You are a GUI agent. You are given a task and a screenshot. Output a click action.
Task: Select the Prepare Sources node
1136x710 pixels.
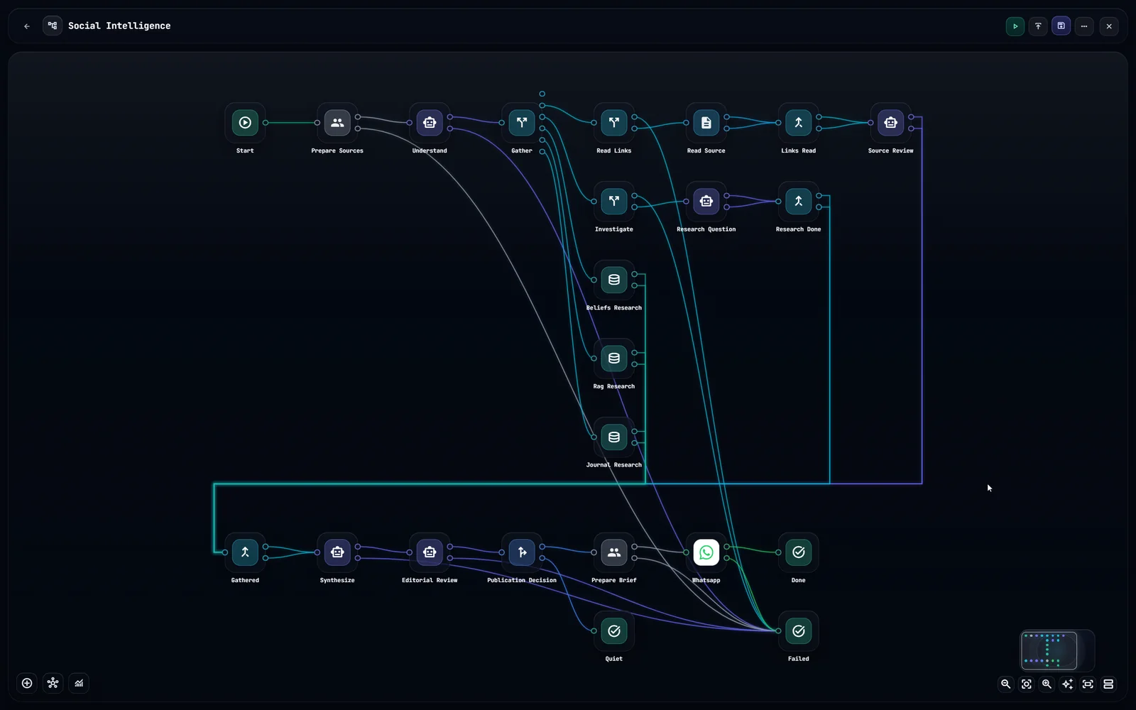point(337,123)
